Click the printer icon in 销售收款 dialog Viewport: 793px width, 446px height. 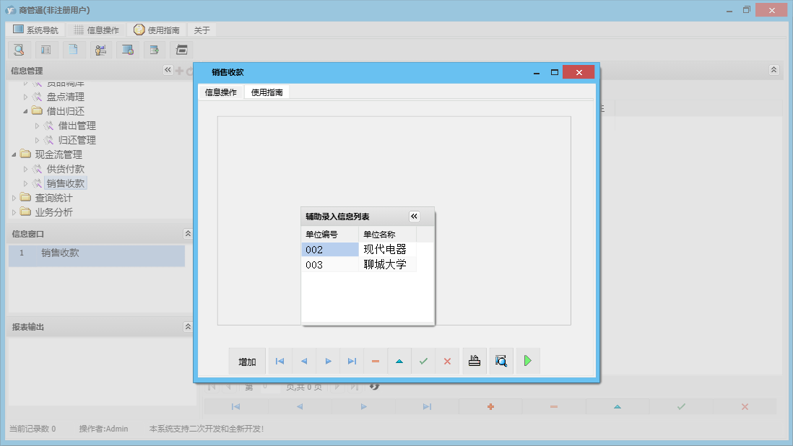click(474, 361)
